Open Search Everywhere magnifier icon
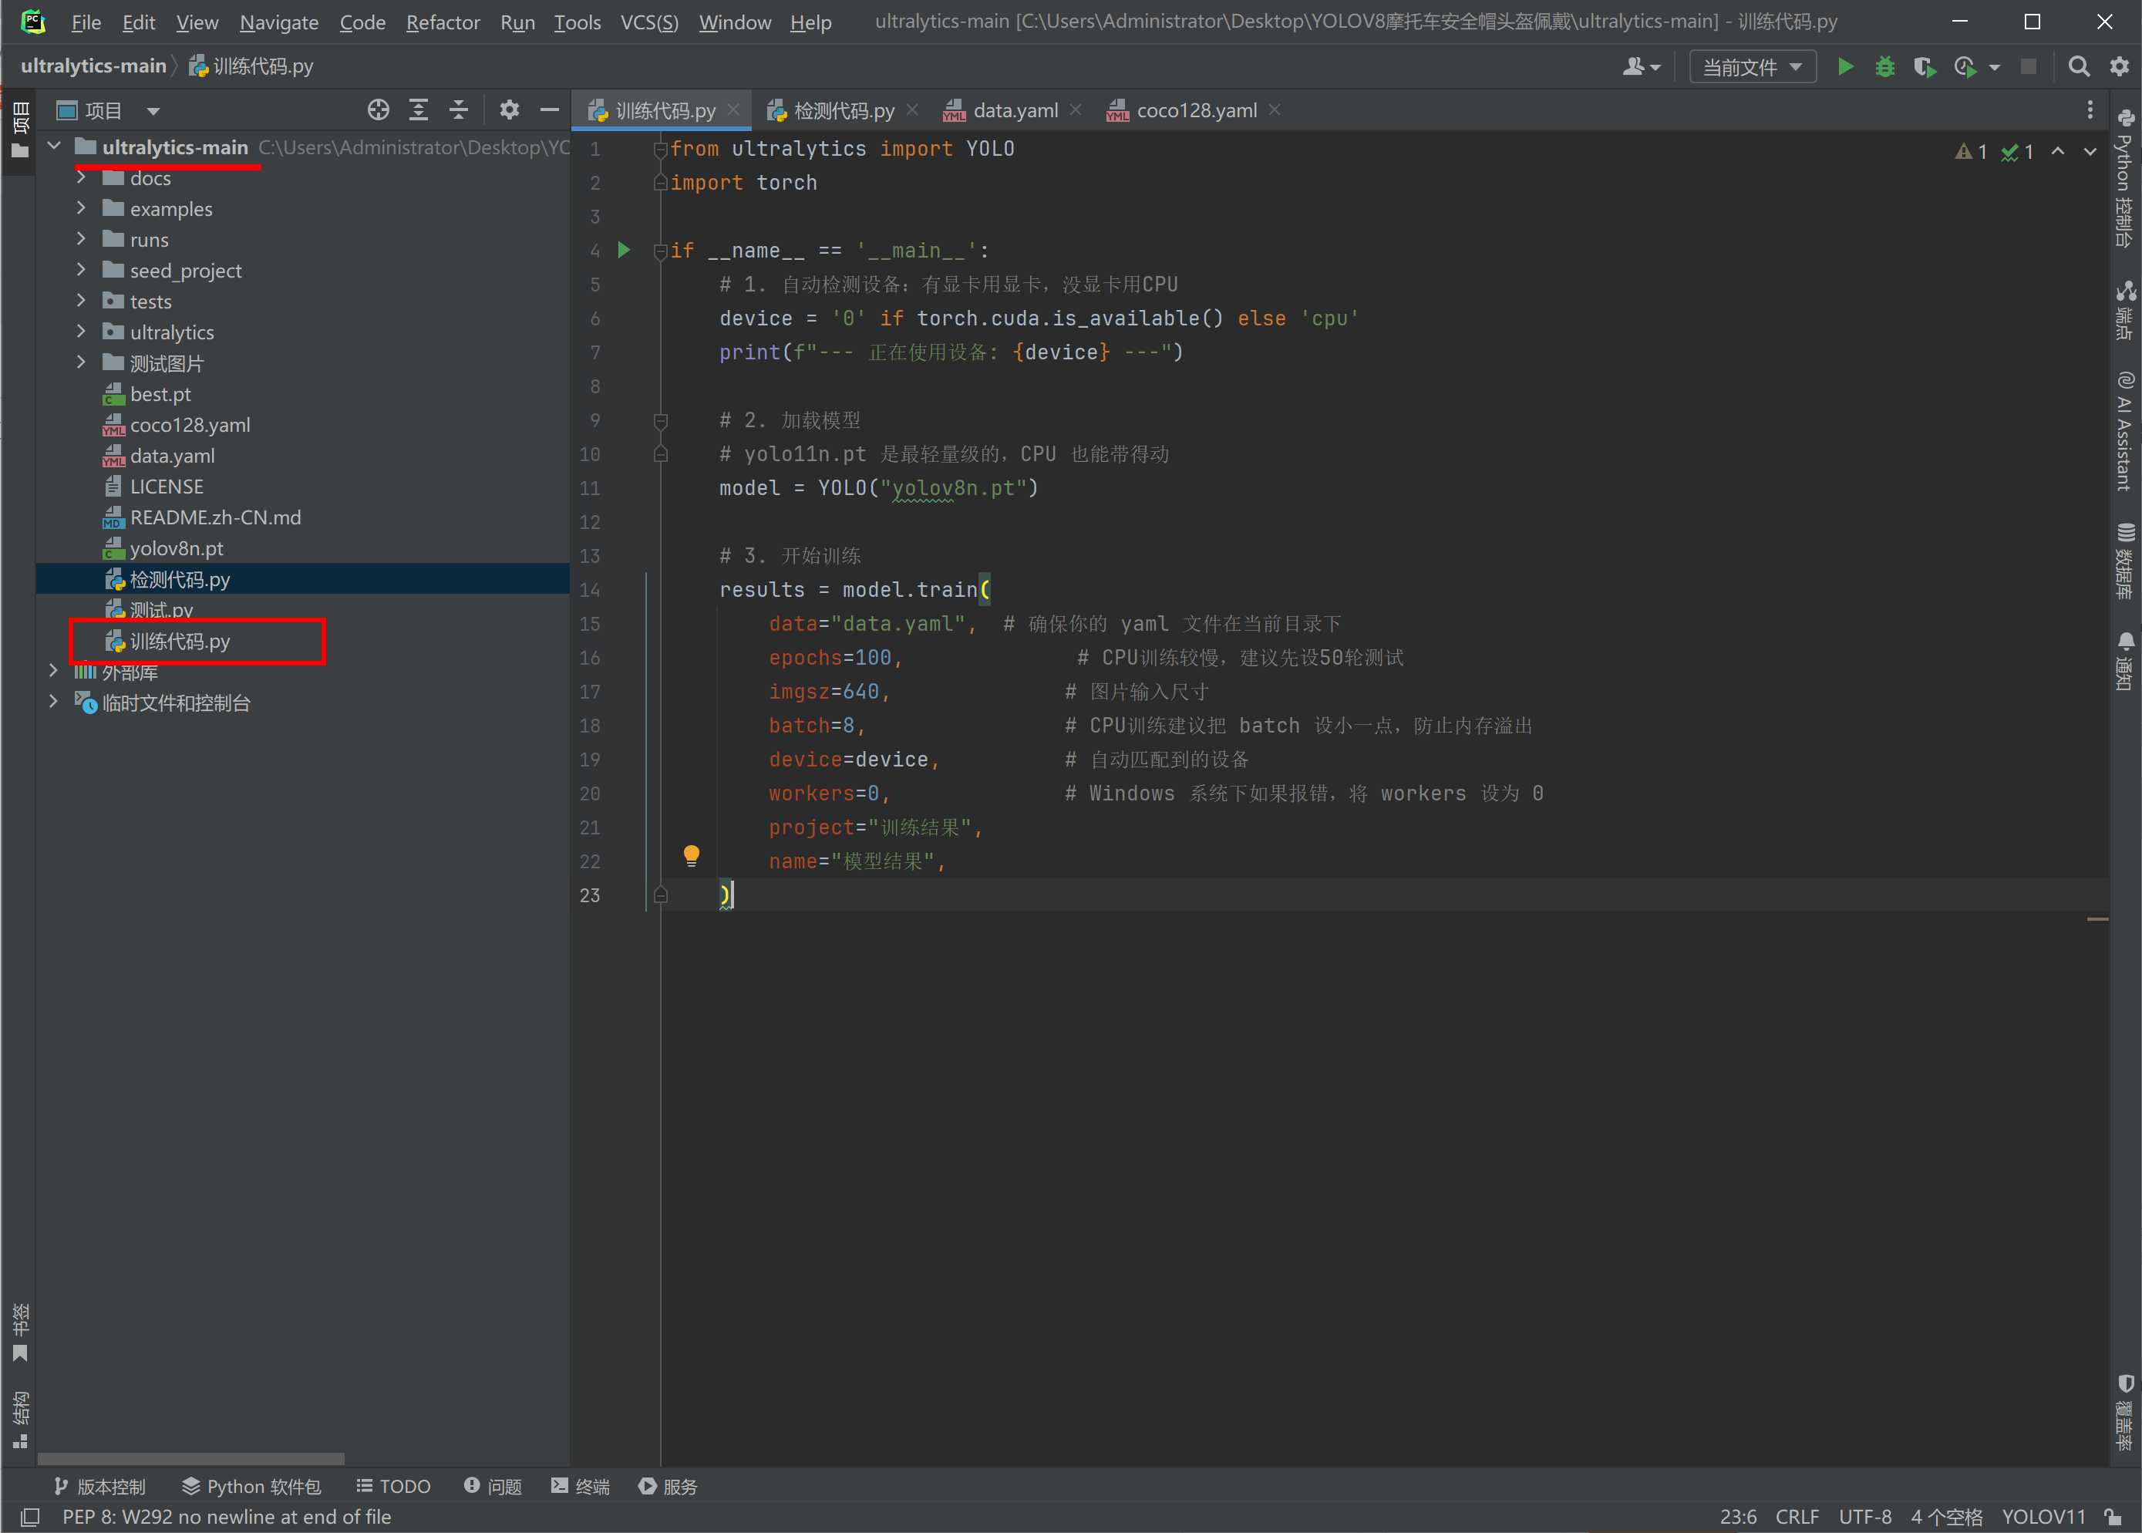The image size is (2142, 1533). (x=2079, y=67)
